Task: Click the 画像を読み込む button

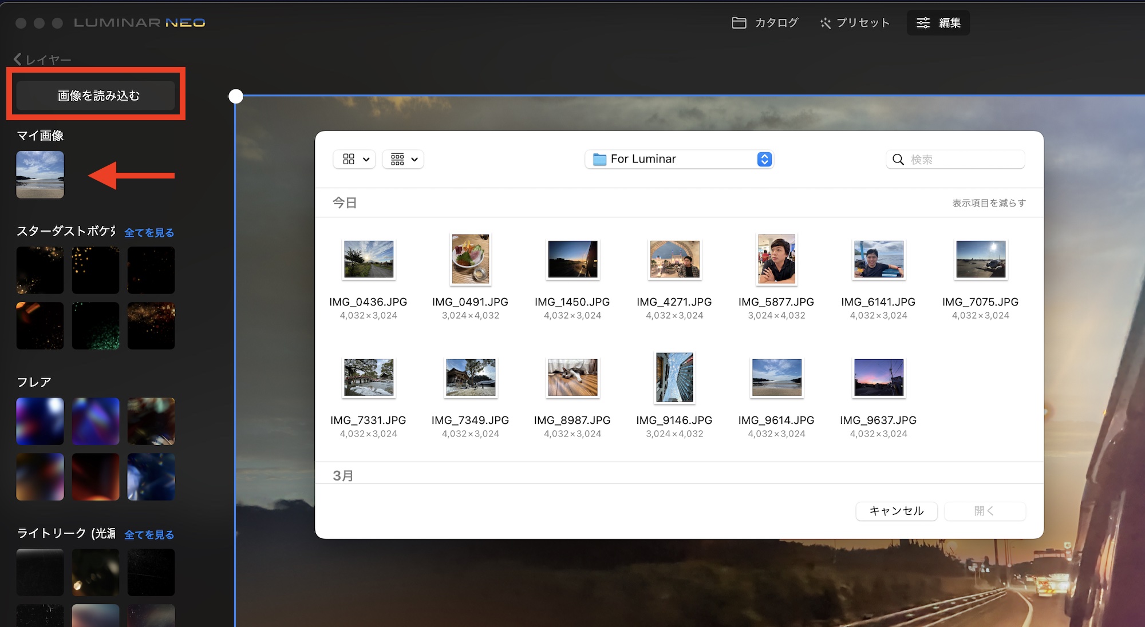Action: point(96,96)
